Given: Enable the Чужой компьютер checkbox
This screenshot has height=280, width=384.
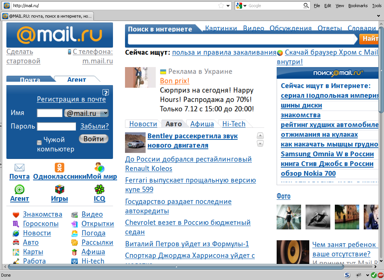Looking at the screenshot, I should pyautogui.click(x=39, y=142).
